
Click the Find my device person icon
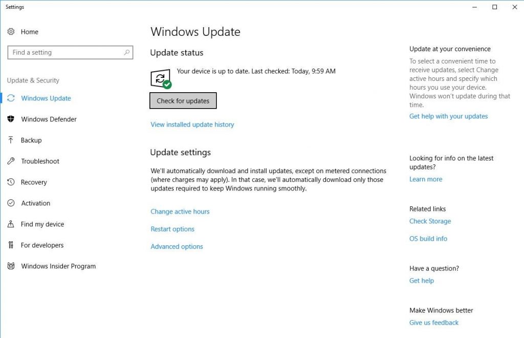(x=11, y=224)
